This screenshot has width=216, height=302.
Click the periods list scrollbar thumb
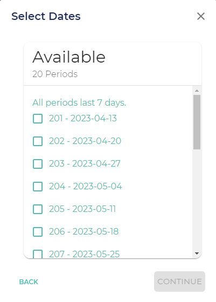coord(197,122)
